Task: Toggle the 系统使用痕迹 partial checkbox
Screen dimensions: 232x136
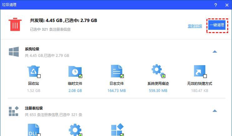Action: (x=163, y=76)
